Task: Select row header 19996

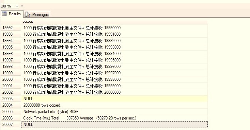Action: click(x=11, y=54)
